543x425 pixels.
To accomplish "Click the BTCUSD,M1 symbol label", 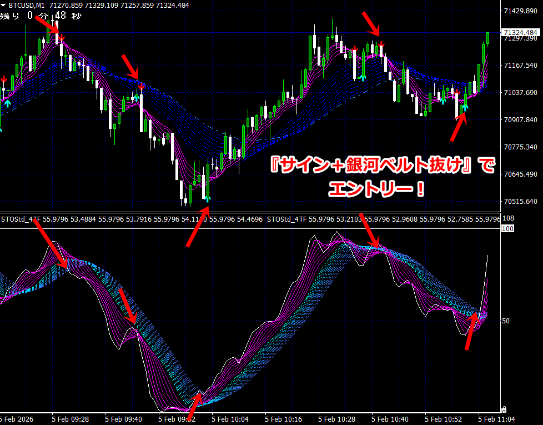I will pyautogui.click(x=27, y=5).
